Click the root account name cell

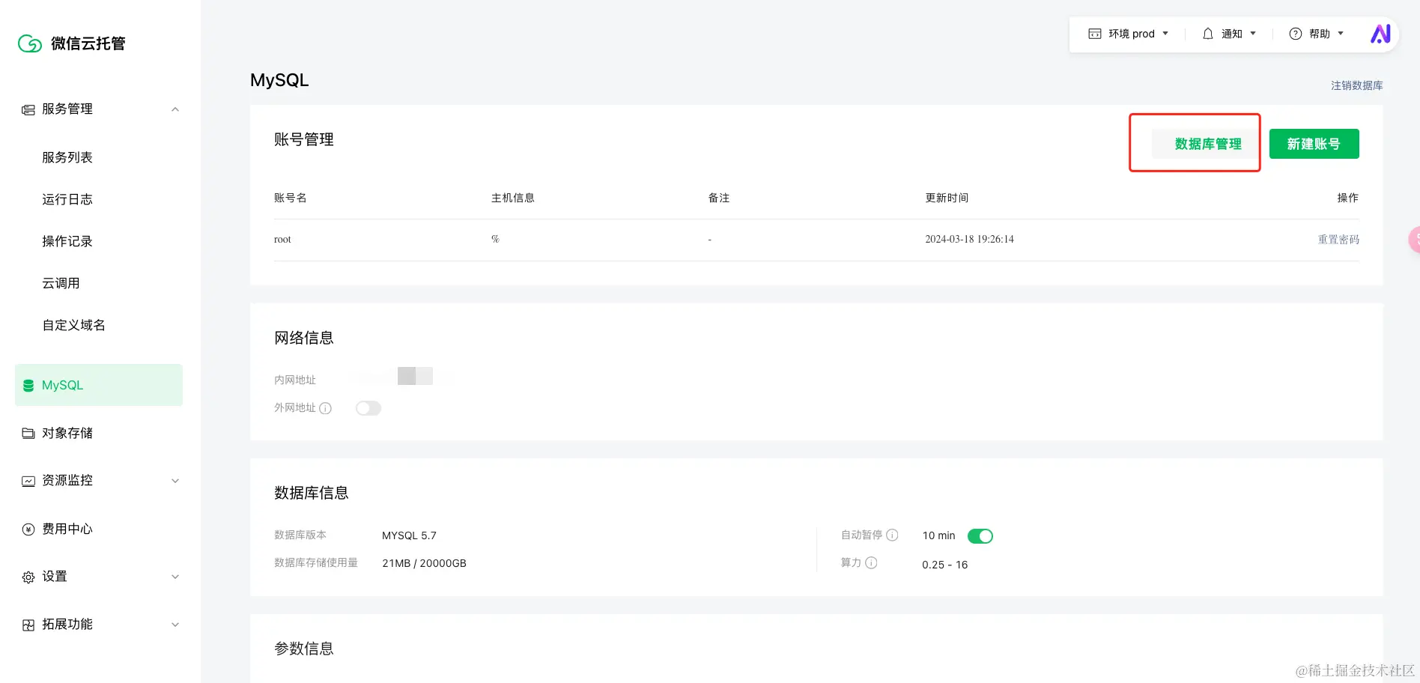[x=282, y=240]
